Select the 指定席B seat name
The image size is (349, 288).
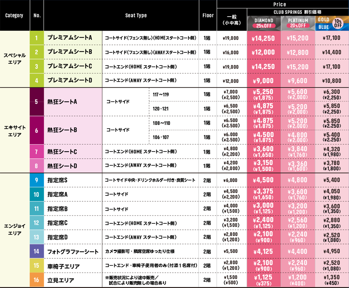[x=57, y=209]
